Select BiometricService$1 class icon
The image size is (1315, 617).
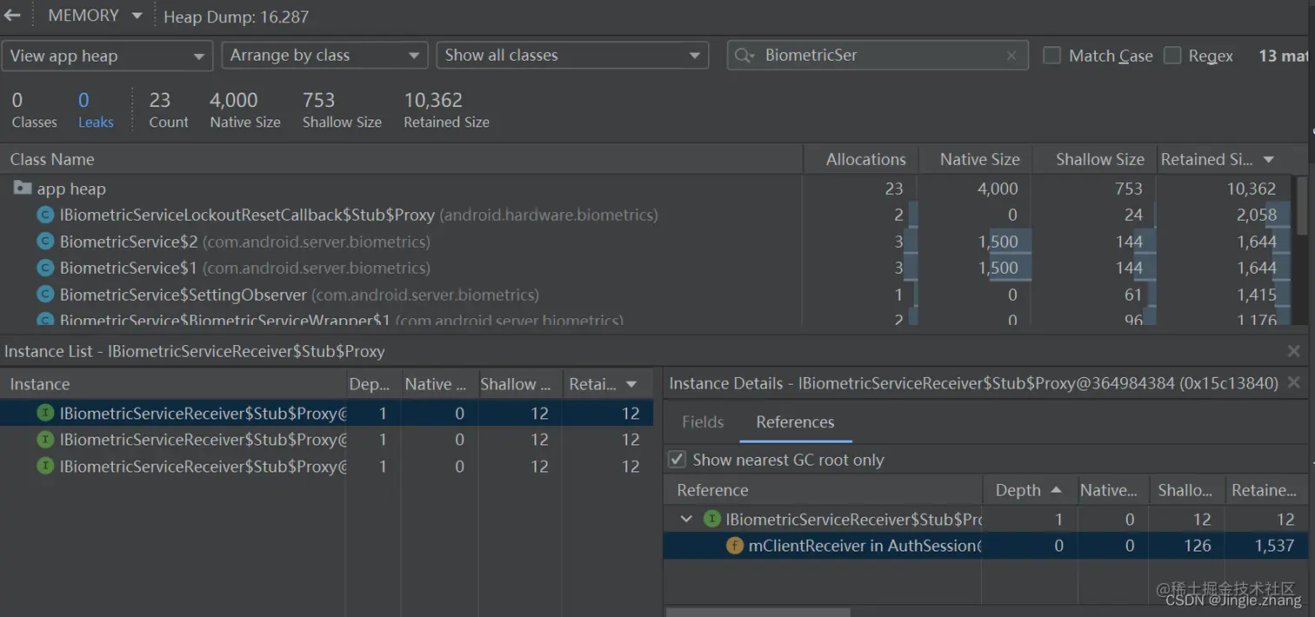point(45,268)
